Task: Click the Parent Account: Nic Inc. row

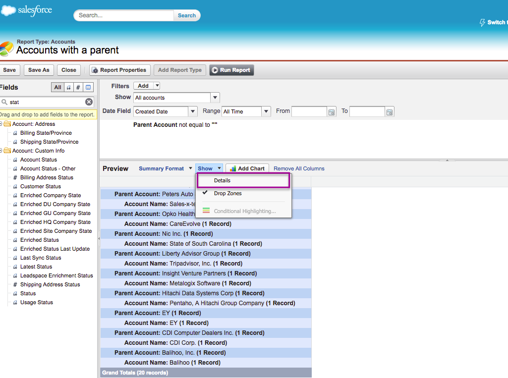Action: [206, 234]
